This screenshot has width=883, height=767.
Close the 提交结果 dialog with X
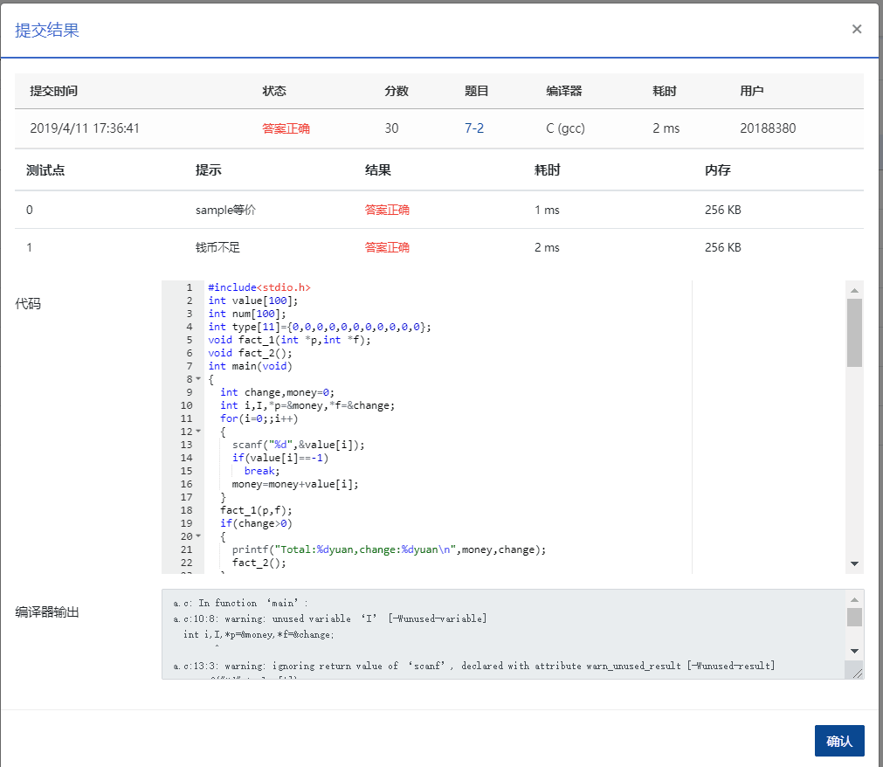[x=857, y=29]
